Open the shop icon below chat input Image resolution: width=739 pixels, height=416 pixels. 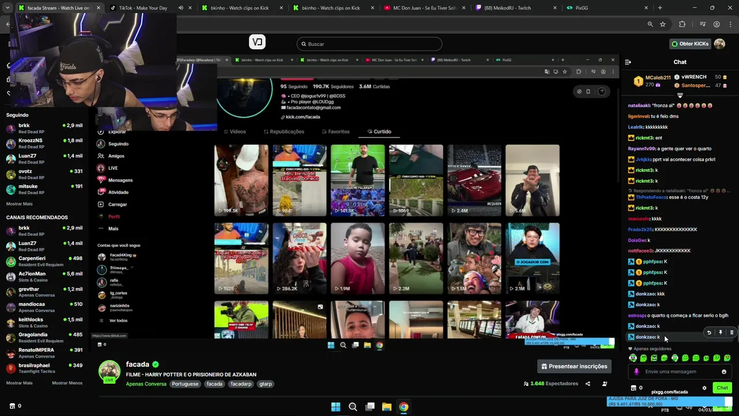coord(633,388)
